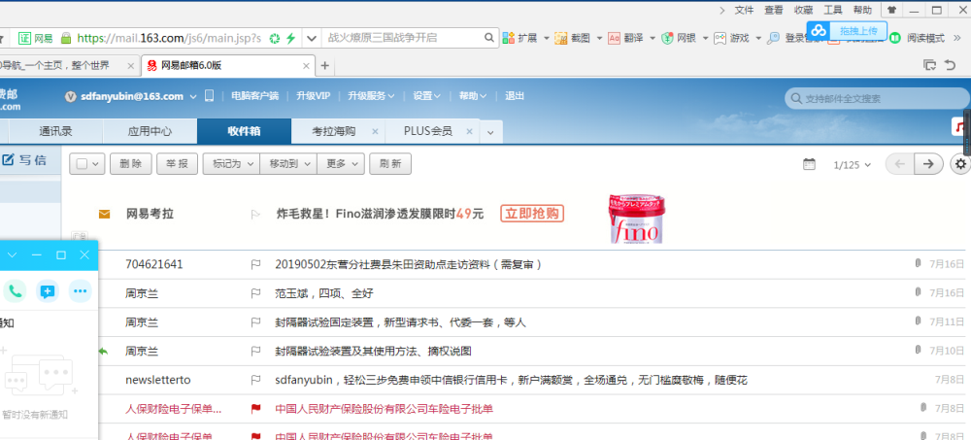Click the three-dots more icon in popup
Screen dimensions: 971x440
coord(81,290)
